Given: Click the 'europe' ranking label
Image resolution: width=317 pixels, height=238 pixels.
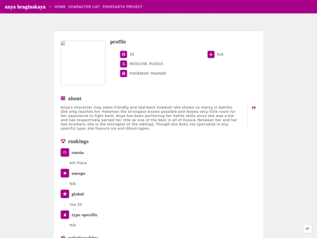Looking at the screenshot, I should pyautogui.click(x=78, y=173).
